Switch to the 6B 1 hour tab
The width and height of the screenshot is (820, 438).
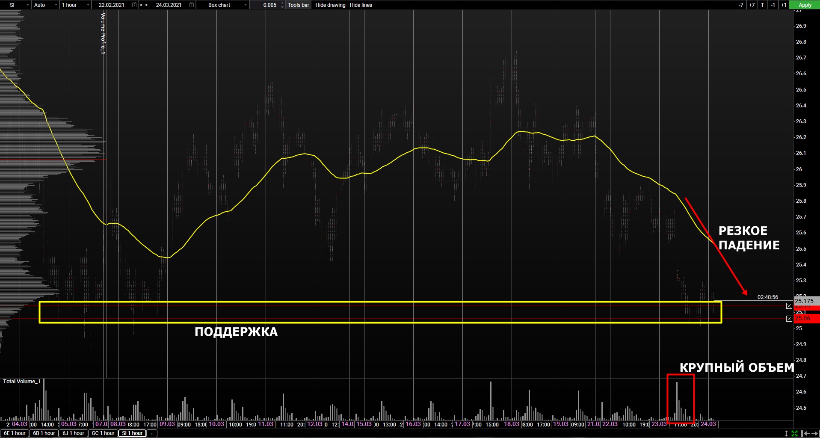(44, 433)
